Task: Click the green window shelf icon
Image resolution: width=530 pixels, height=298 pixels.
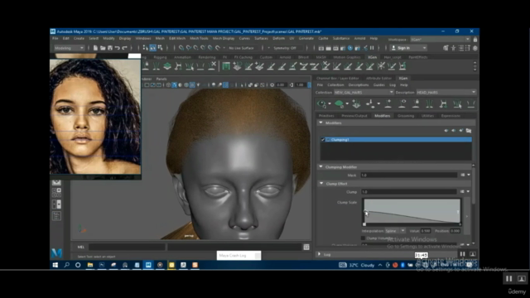Action: [226, 66]
